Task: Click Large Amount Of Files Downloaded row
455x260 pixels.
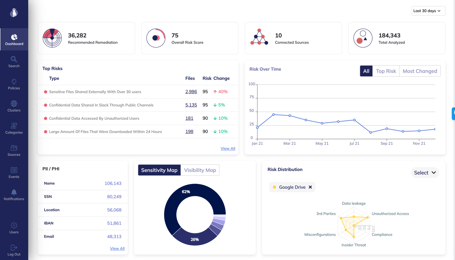Action: point(138,132)
